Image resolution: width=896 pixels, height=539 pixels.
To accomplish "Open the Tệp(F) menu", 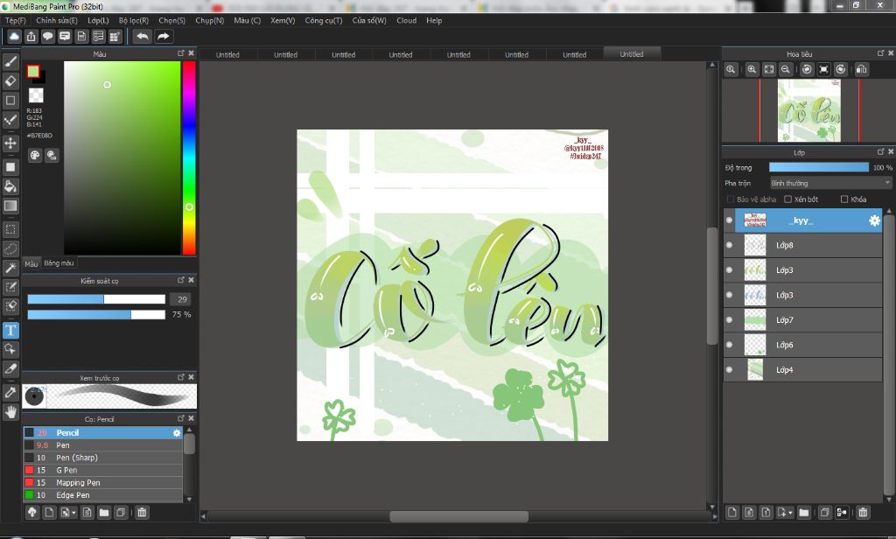I will click(16, 21).
